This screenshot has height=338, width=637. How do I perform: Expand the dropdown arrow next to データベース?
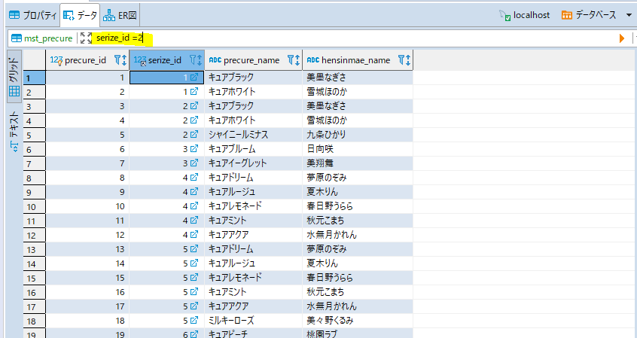629,15
